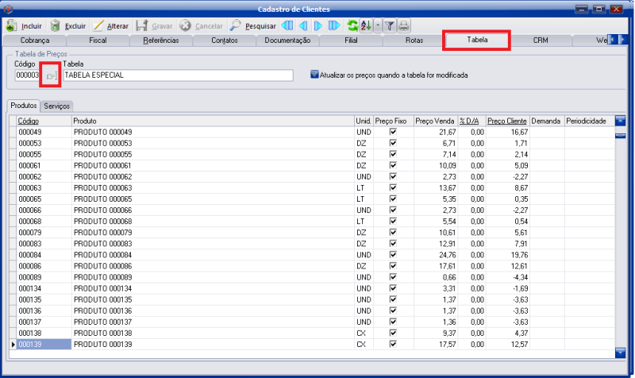Image resolution: width=635 pixels, height=378 pixels.
Task: Select the Filial tab
Action: click(x=351, y=40)
